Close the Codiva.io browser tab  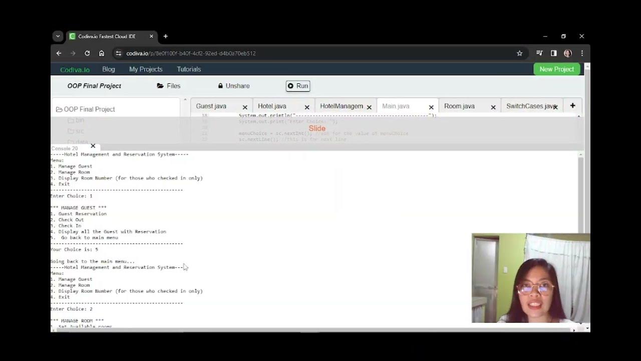151,36
